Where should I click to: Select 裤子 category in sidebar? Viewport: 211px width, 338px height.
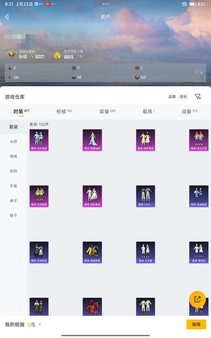[14, 201]
